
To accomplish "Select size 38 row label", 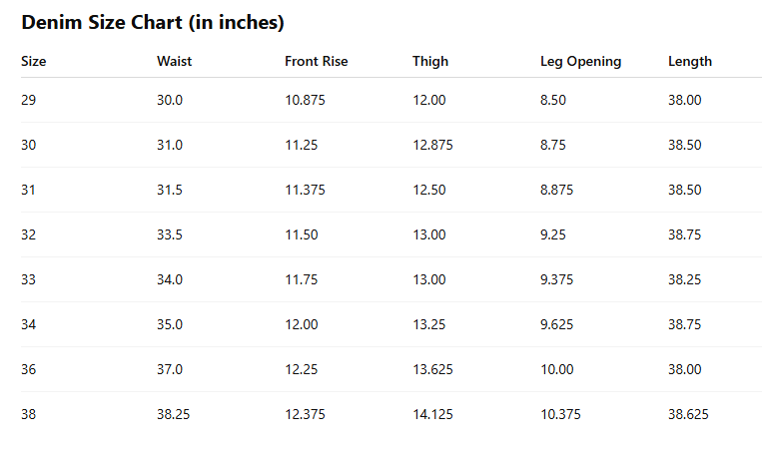I will [x=28, y=414].
